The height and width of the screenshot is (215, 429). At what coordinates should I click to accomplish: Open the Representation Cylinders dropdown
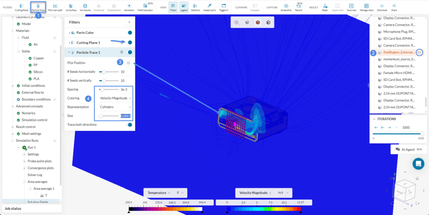(115, 107)
